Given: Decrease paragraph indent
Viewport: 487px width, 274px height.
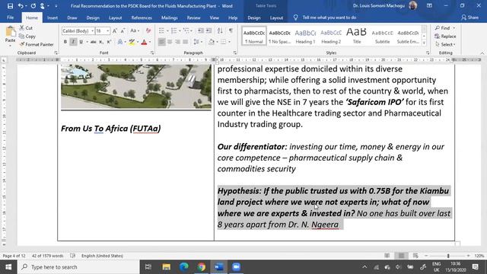Looking at the screenshot, I should pos(201,30).
